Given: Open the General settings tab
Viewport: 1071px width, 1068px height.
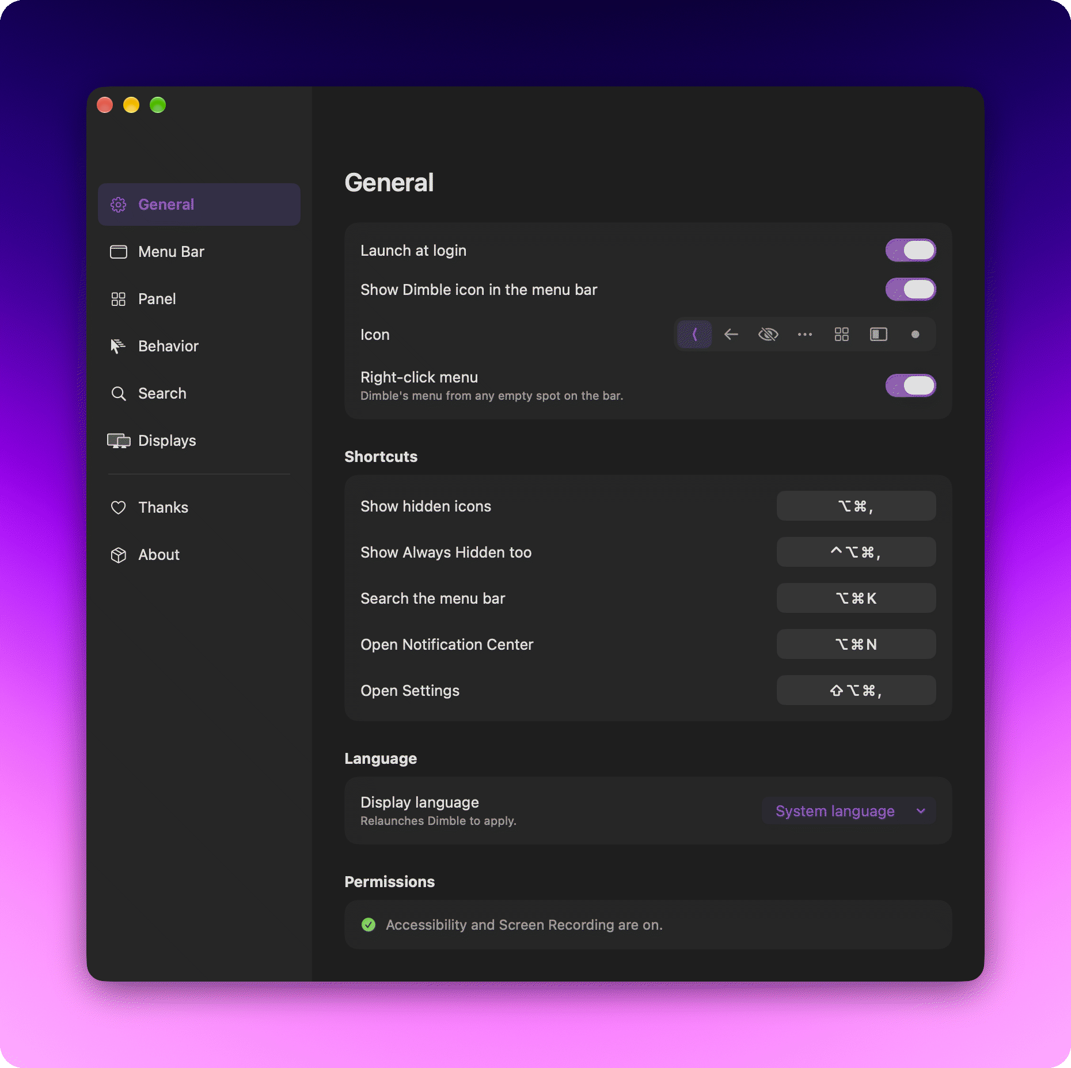Looking at the screenshot, I should coord(199,204).
